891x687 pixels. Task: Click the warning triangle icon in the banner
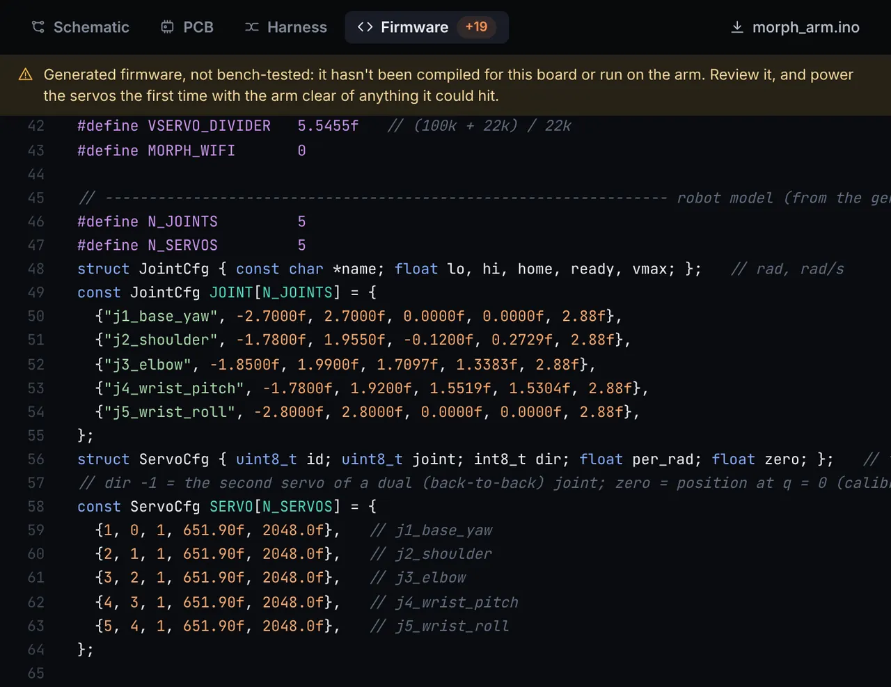point(26,74)
